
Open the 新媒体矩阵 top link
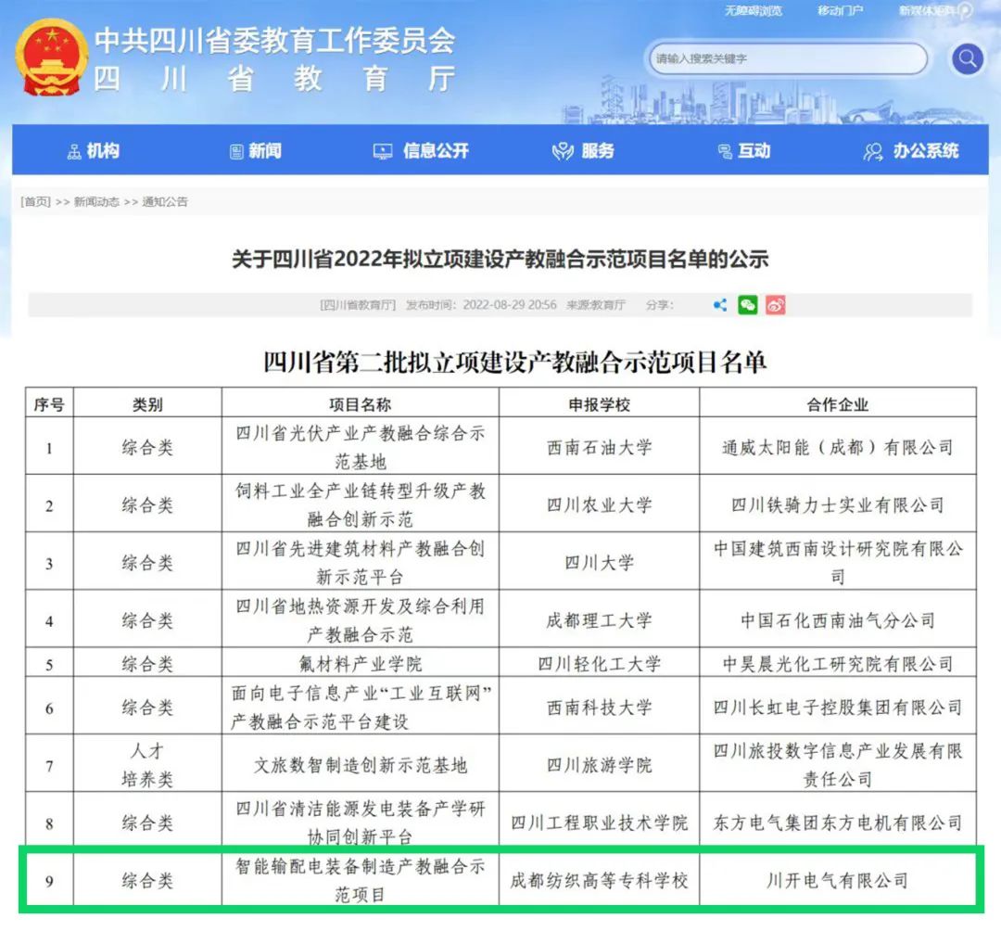pos(927,11)
